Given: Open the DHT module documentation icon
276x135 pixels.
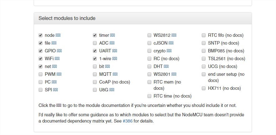Looking at the screenshot, I should pos(166,66).
